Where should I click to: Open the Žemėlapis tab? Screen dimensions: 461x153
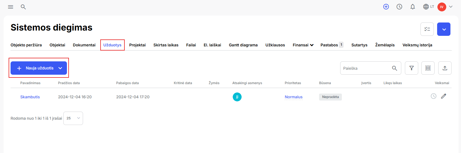[385, 45]
